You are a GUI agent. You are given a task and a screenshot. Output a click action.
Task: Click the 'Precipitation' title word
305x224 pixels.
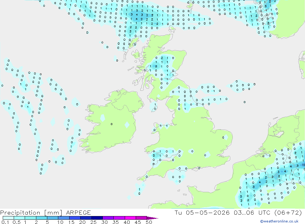20,212
